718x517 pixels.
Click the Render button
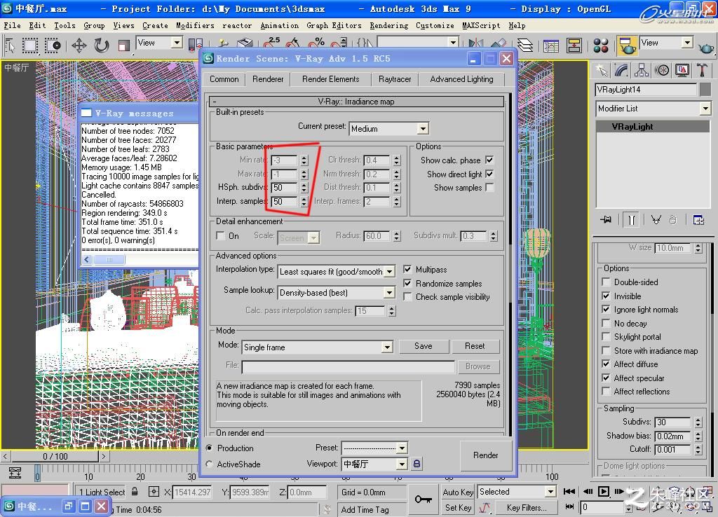pos(485,455)
